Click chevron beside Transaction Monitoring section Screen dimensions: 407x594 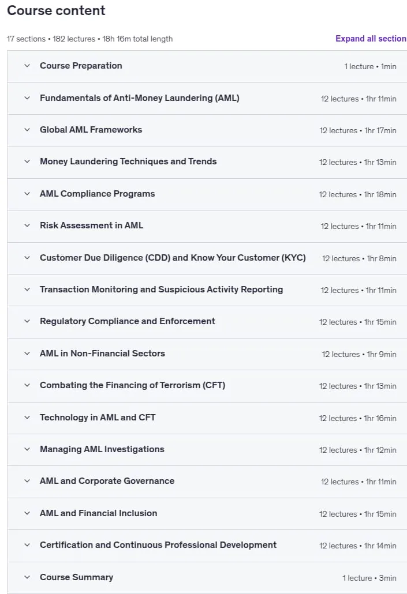(27, 290)
